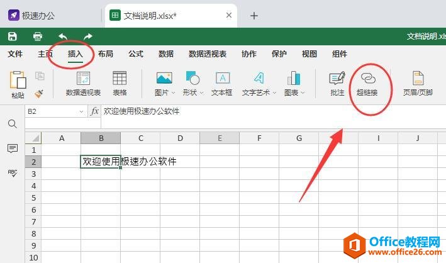
Task: Undo the last action
Action: (x=63, y=36)
